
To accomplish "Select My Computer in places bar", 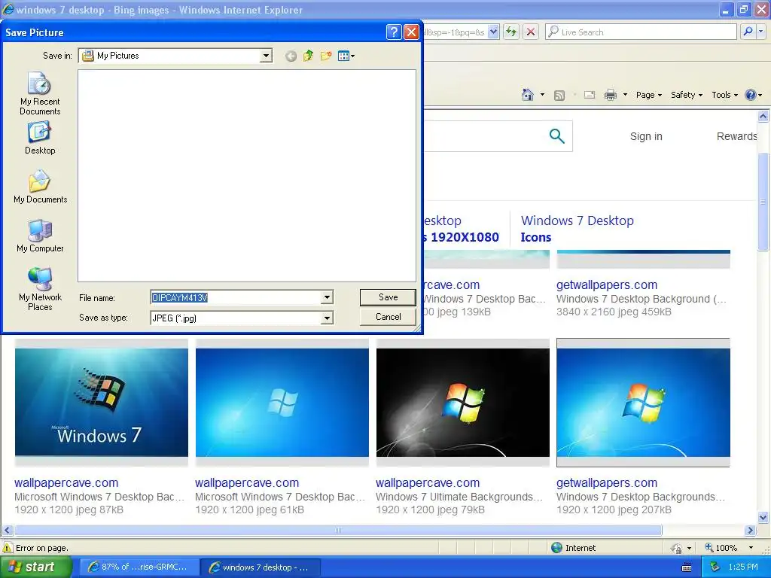I will (x=40, y=236).
